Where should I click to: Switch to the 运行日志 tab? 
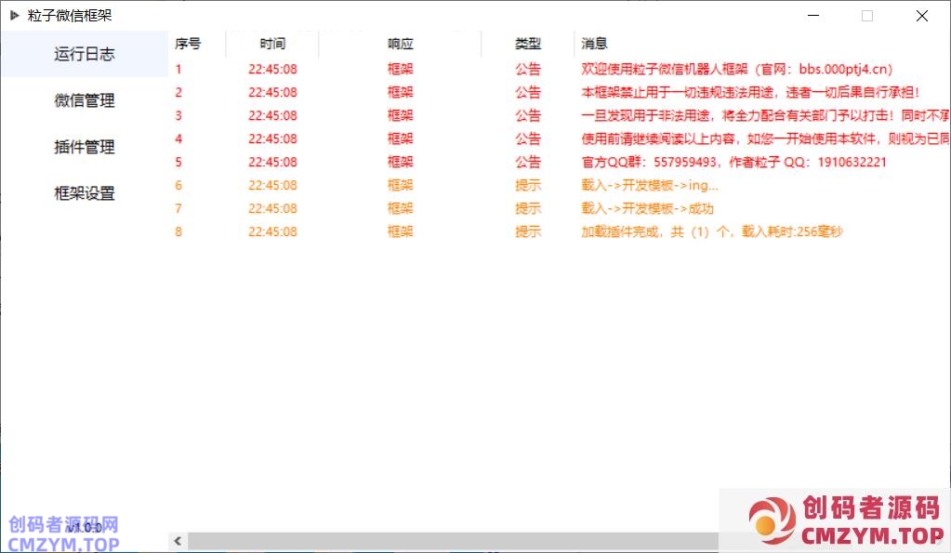[85, 54]
